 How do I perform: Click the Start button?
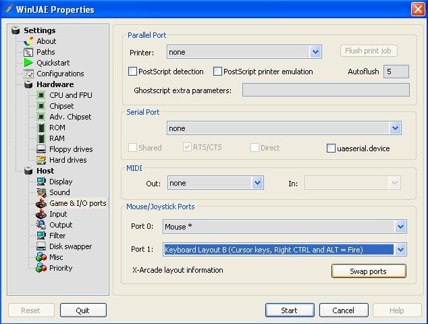click(290, 310)
